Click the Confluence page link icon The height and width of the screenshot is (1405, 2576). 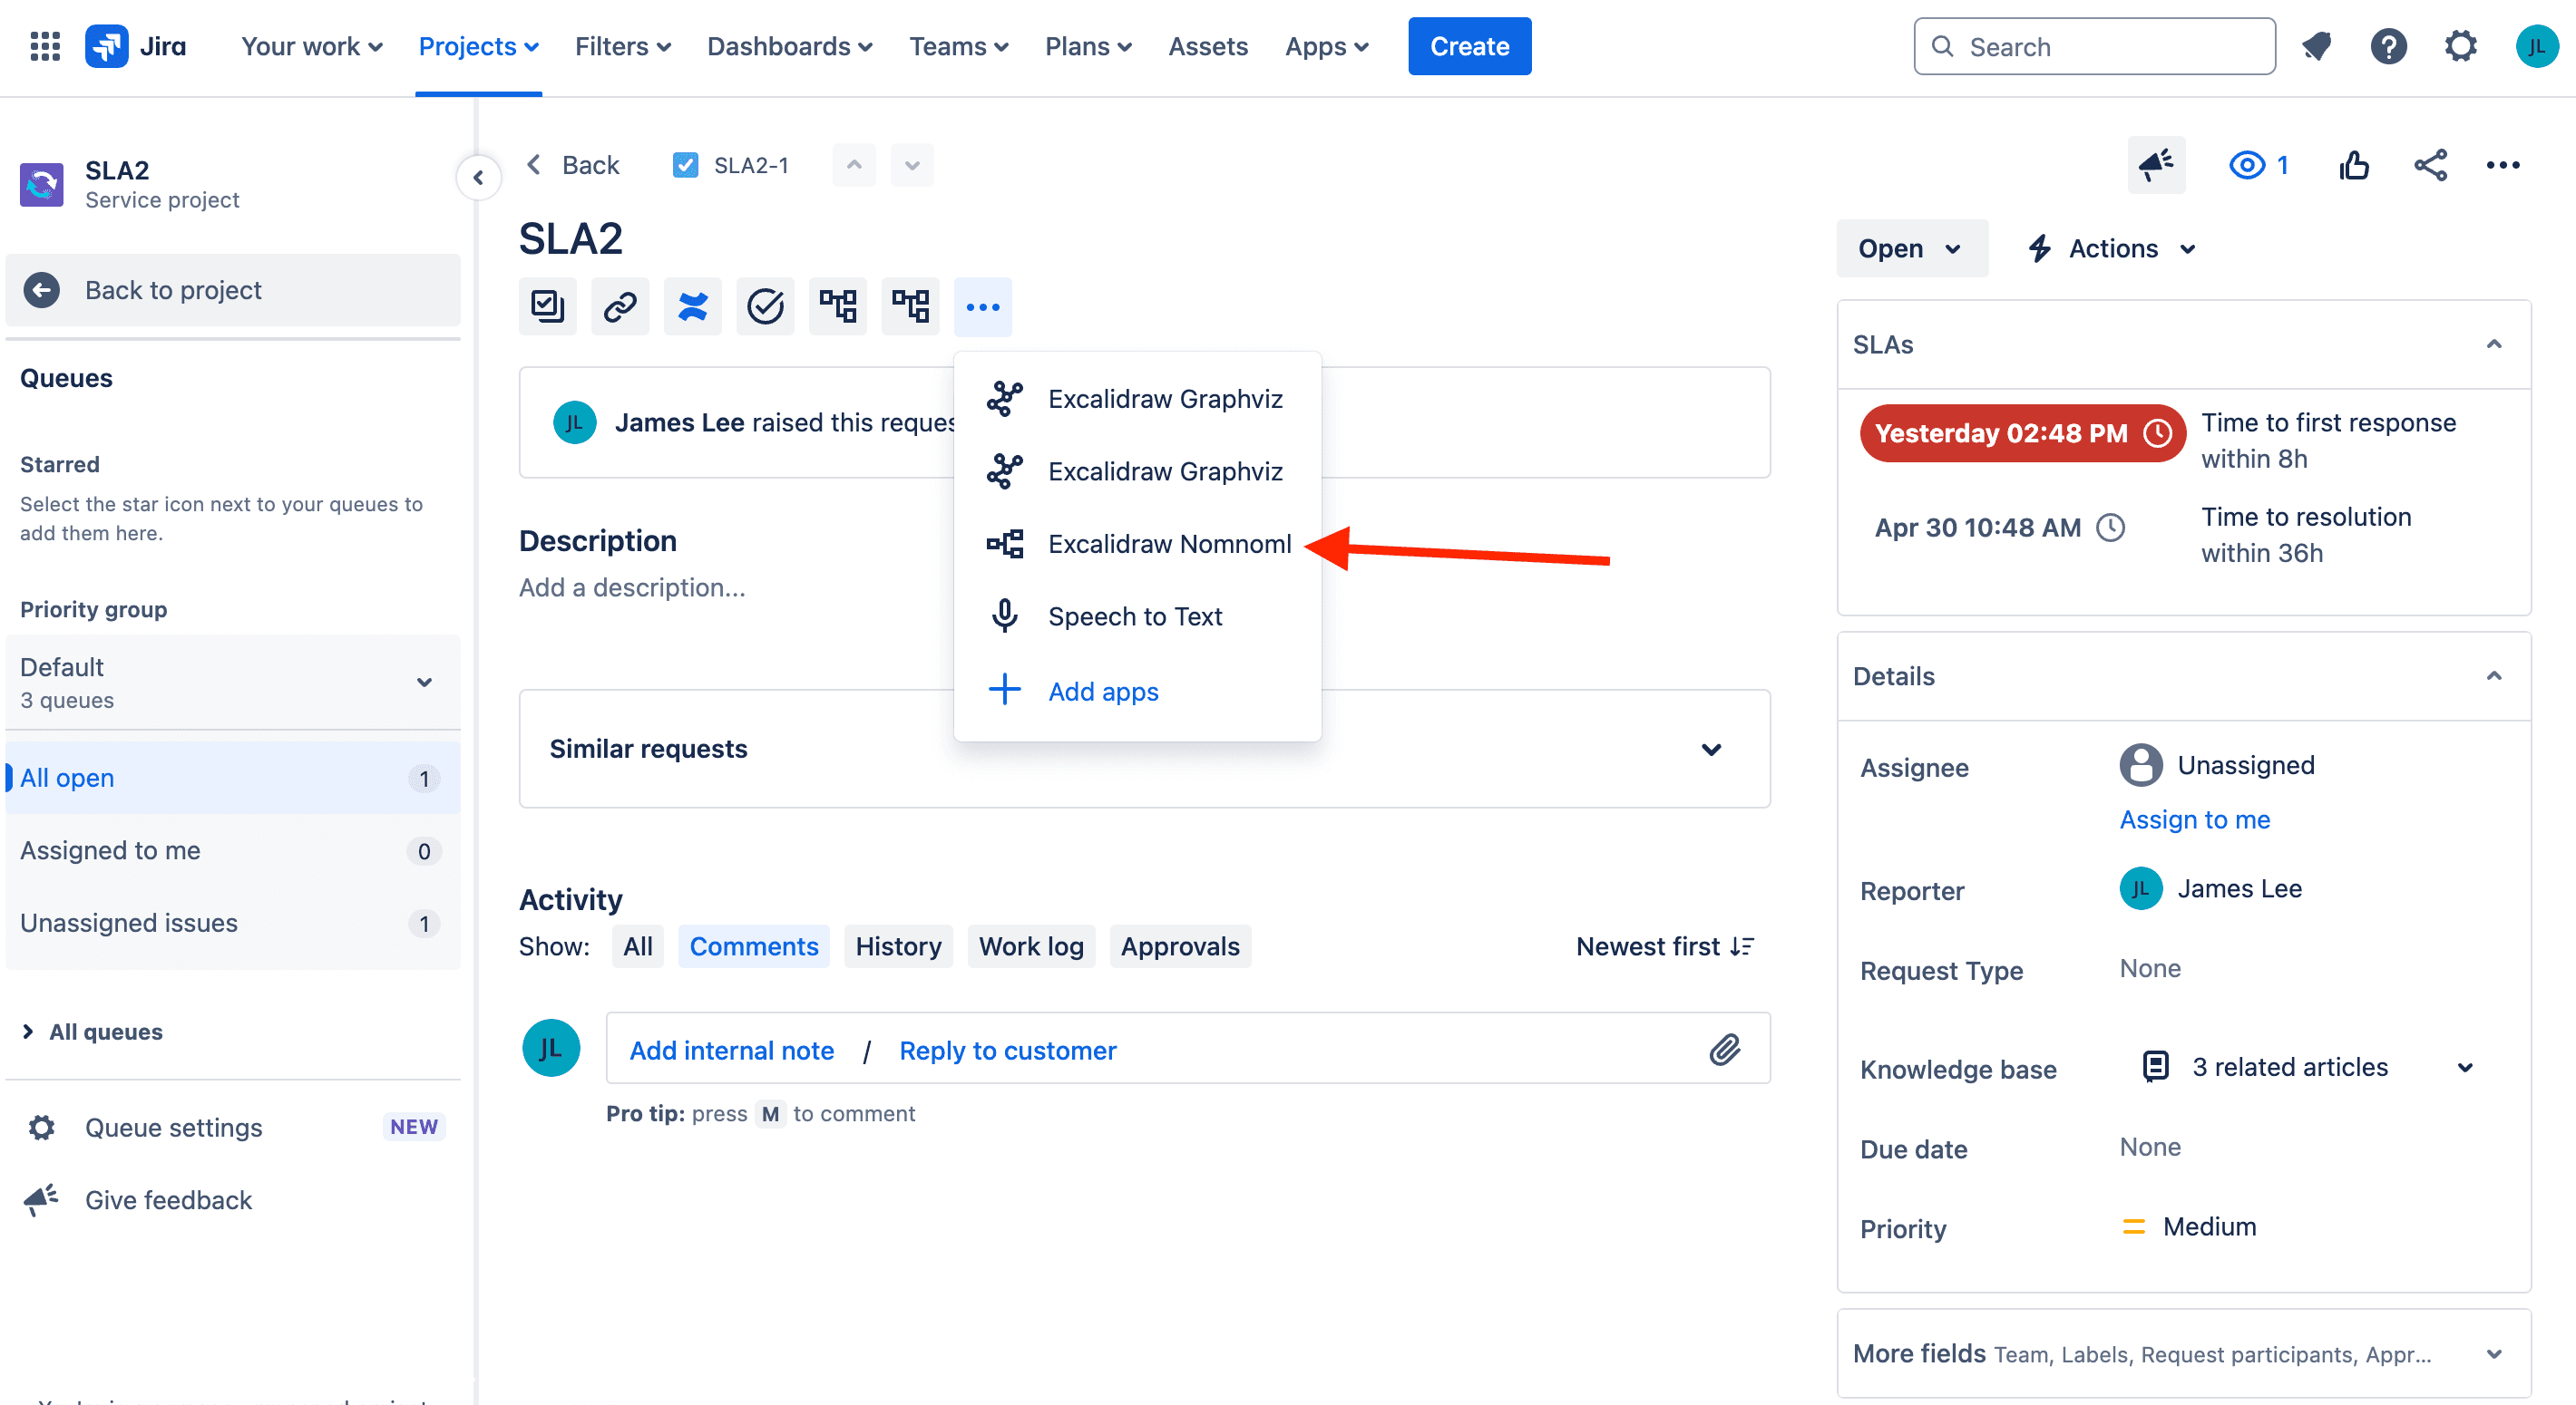[x=692, y=305]
